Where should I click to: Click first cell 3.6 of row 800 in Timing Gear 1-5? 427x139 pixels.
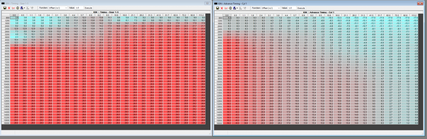coord(14,17)
